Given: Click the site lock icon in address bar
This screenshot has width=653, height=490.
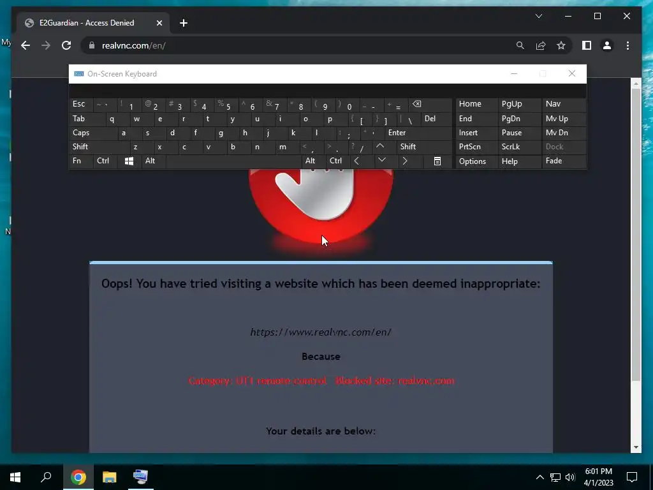Looking at the screenshot, I should point(92,45).
